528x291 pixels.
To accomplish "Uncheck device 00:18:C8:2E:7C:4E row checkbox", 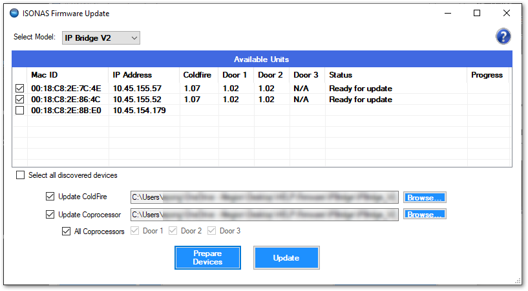I will 20,88.
